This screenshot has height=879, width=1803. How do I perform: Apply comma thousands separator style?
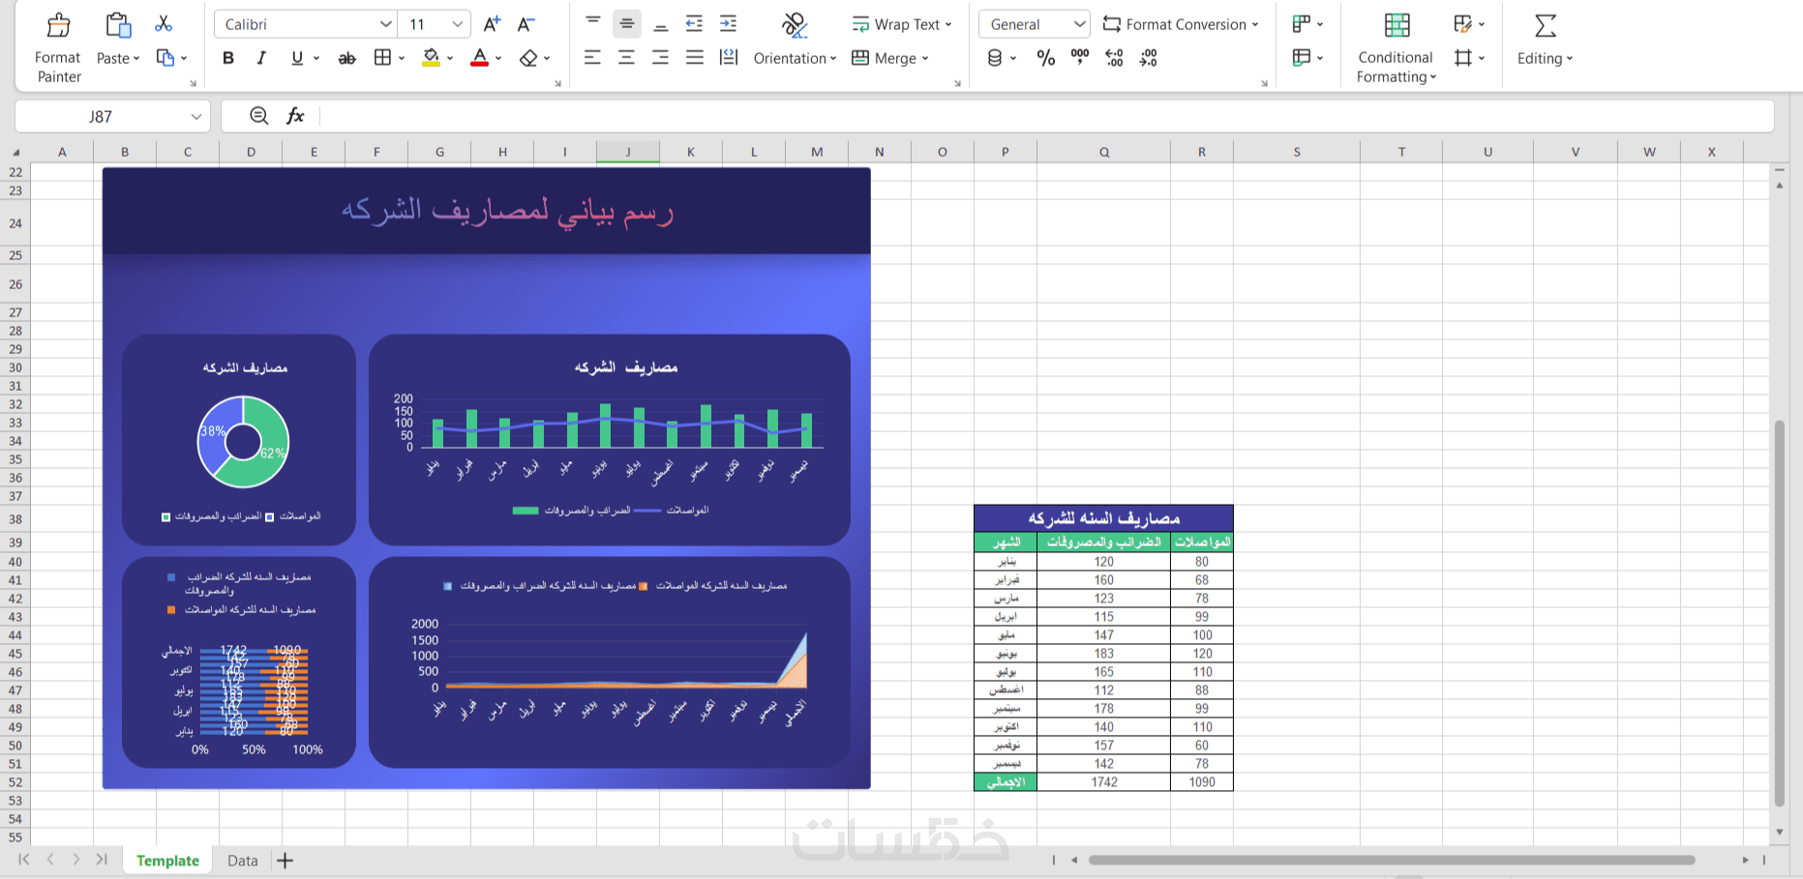[1080, 57]
